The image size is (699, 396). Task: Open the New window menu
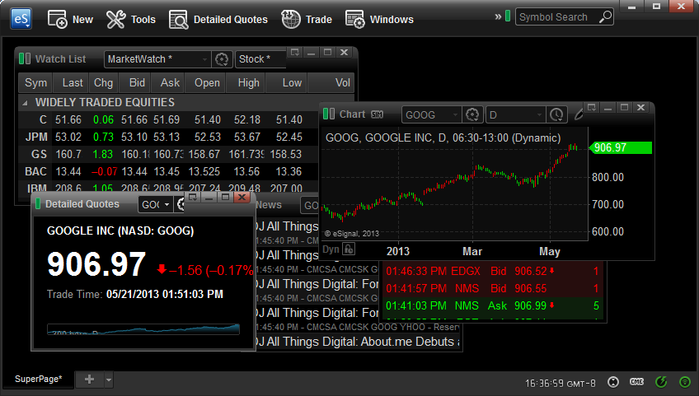(x=70, y=20)
